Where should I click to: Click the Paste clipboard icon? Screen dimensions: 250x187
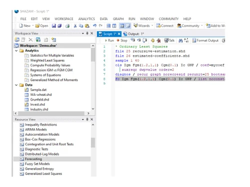[87, 26]
